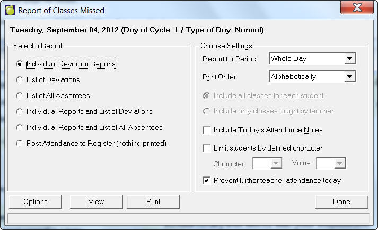This screenshot has height=230, width=378.
Task: Uncheck Prevent further teacher attendance today
Action: (x=207, y=181)
